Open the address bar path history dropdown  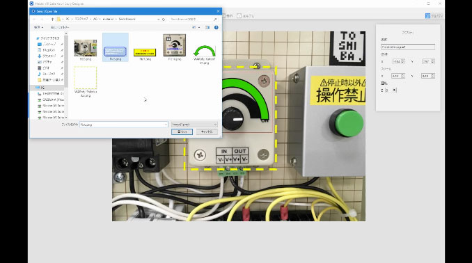pyautogui.click(x=159, y=19)
